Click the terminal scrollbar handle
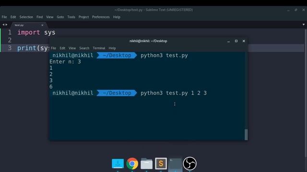Viewport: 307px width, 172px height. (x=246, y=135)
